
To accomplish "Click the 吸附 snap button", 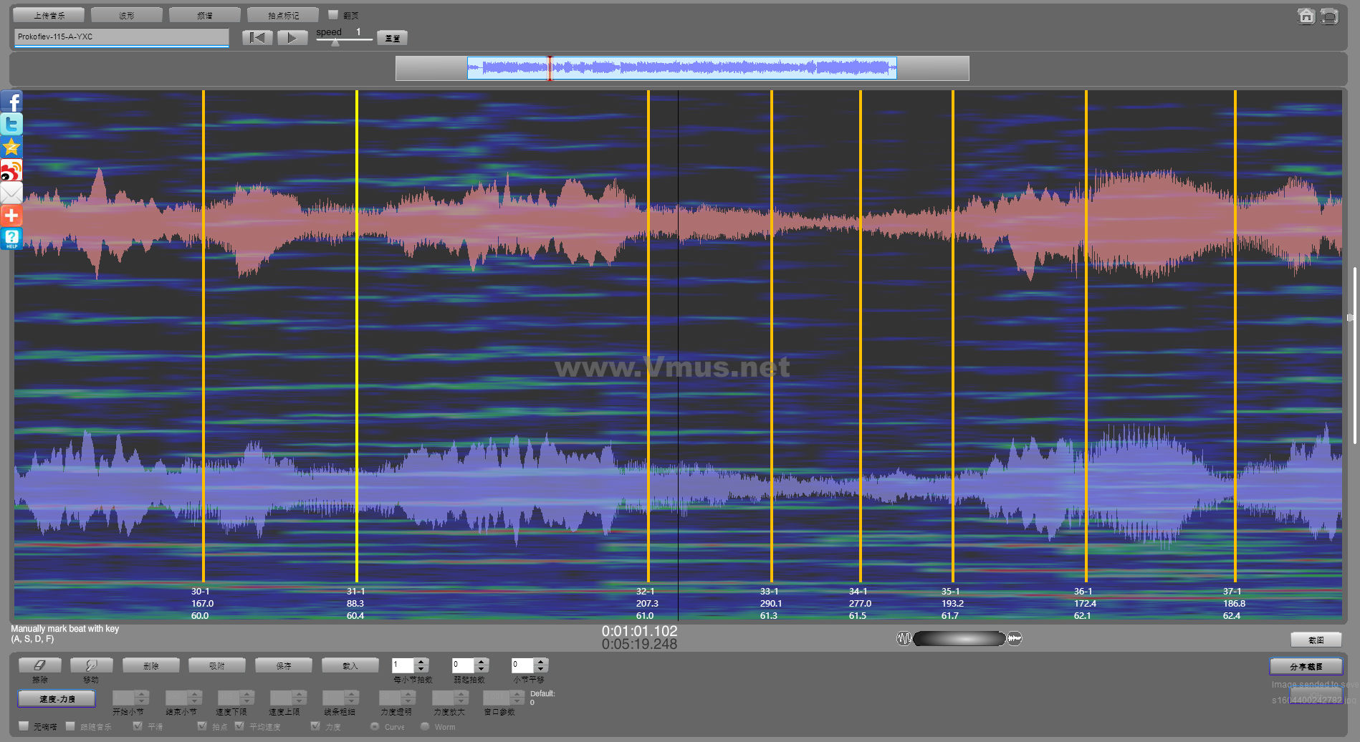I will 217,665.
